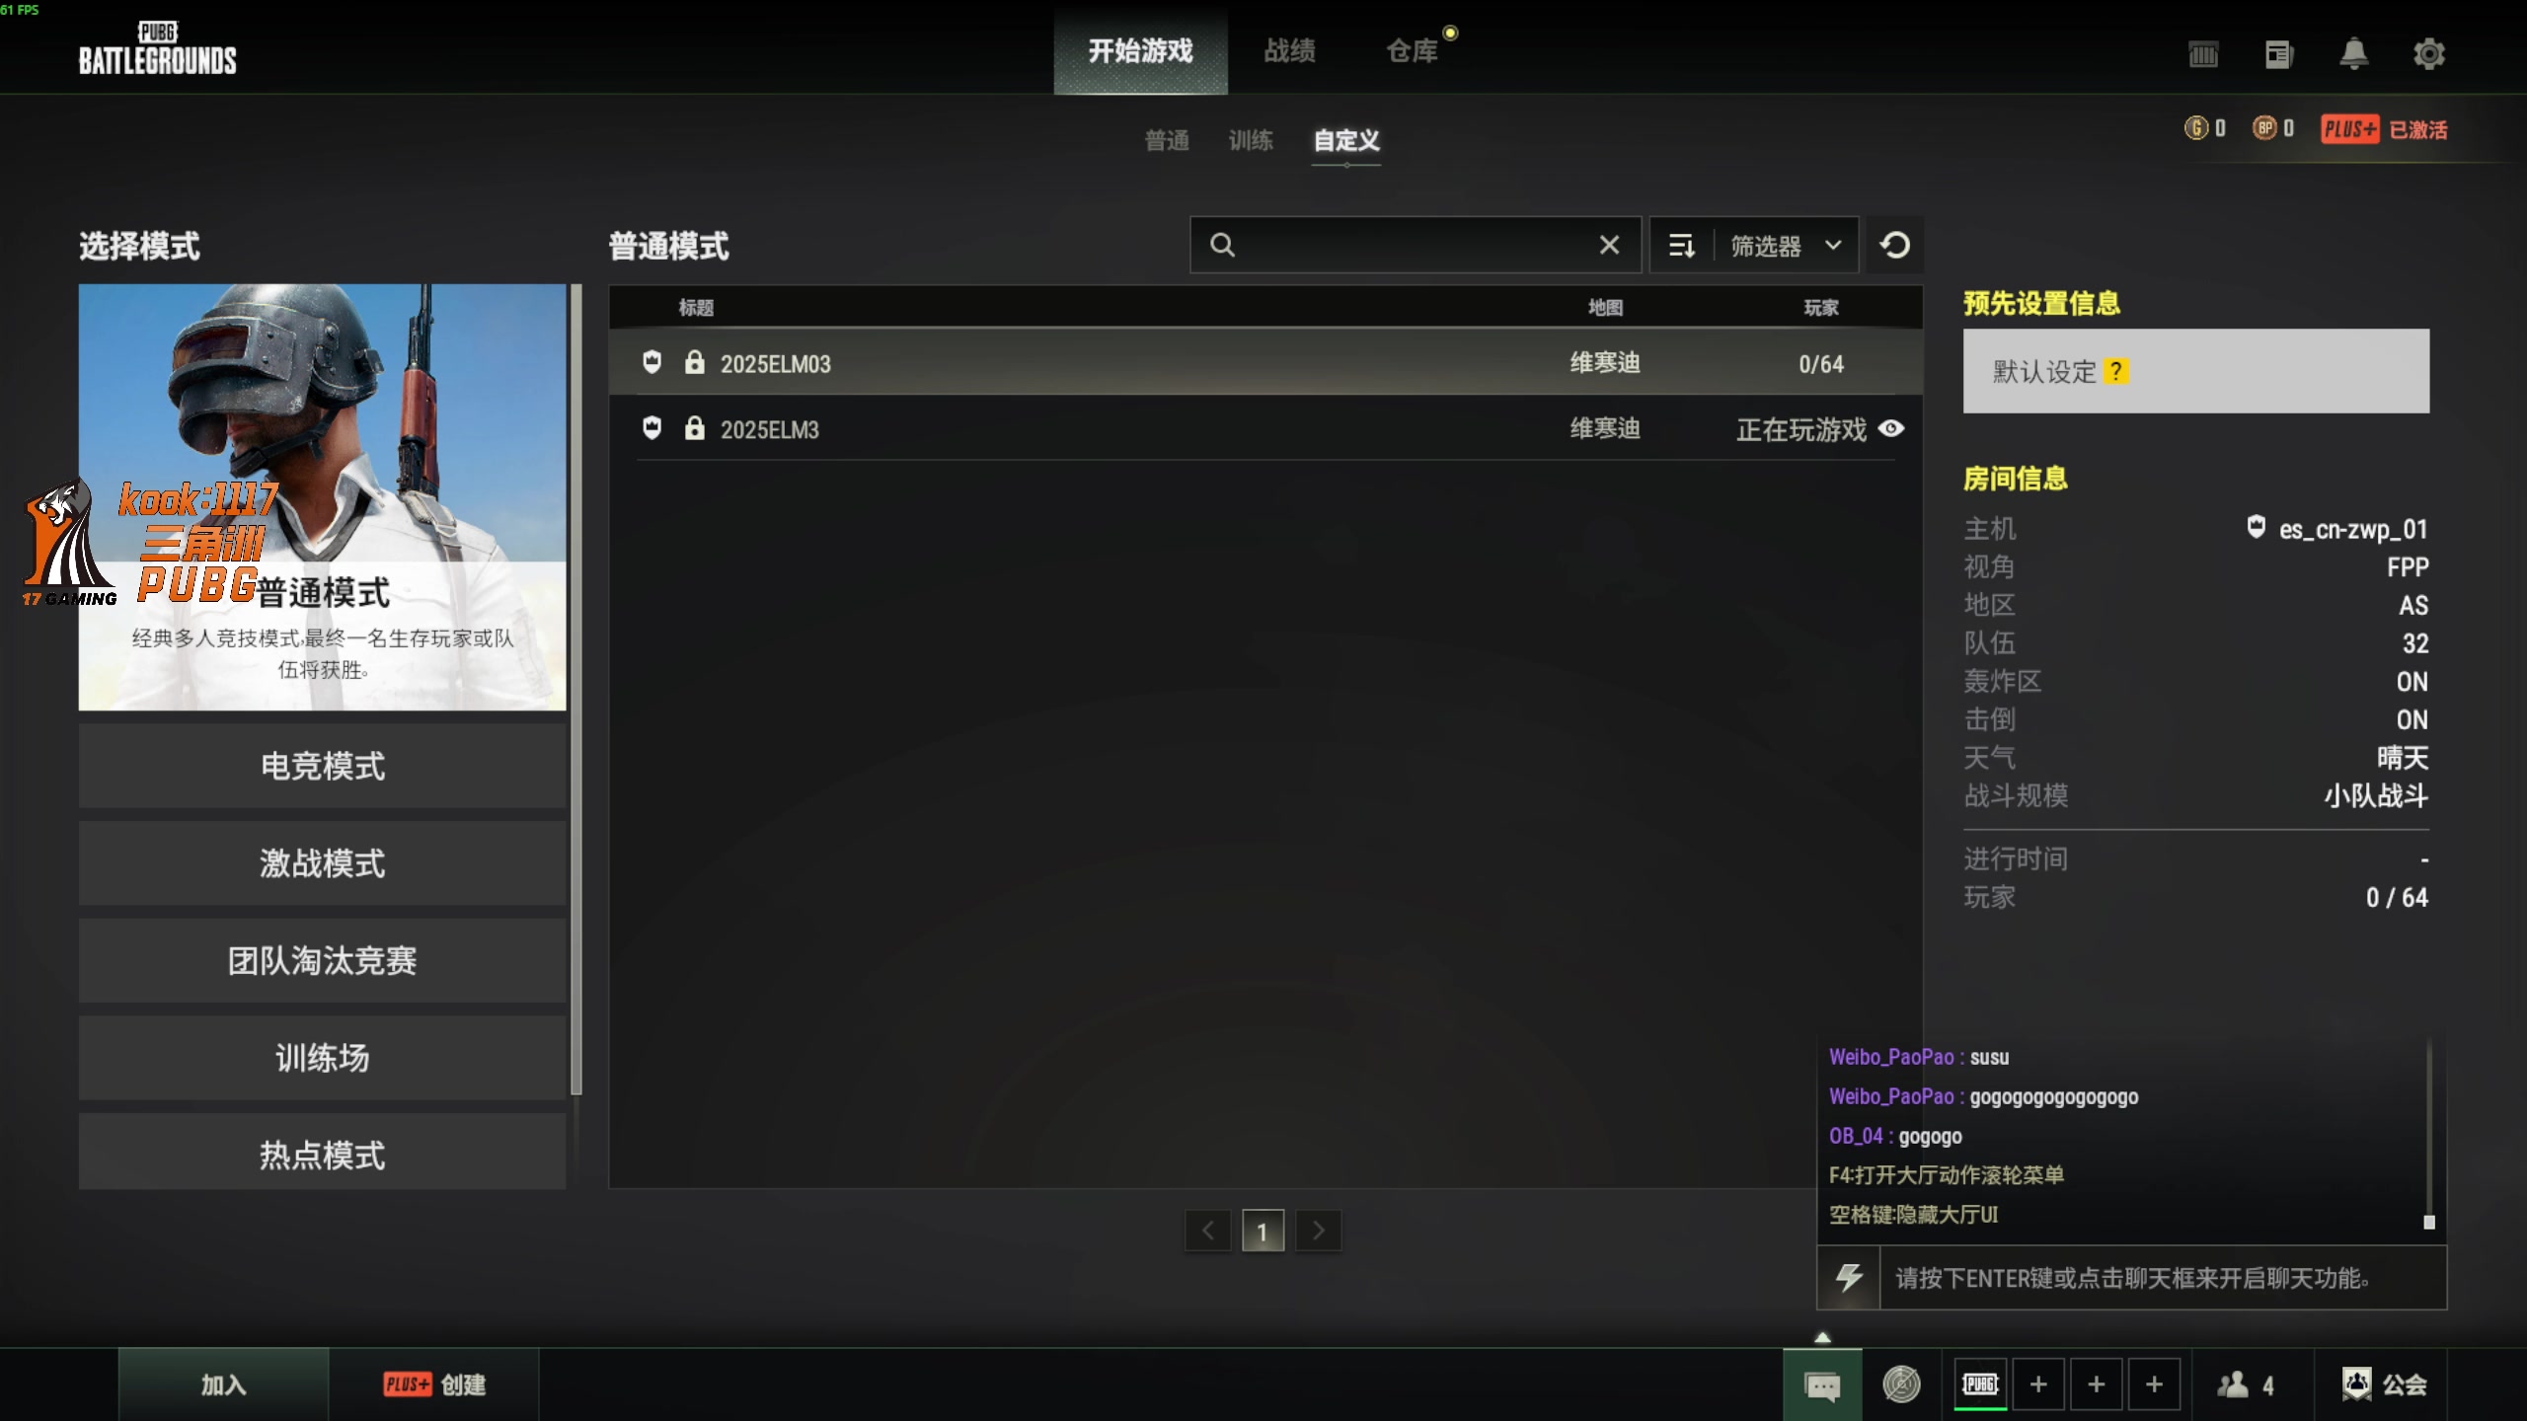Select the 2025ELM3 room title

(x=770, y=430)
